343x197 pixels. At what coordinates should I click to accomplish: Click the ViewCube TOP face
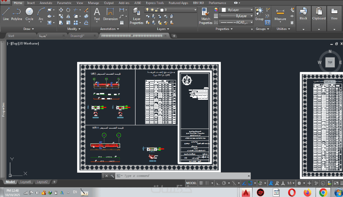pyautogui.click(x=330, y=62)
